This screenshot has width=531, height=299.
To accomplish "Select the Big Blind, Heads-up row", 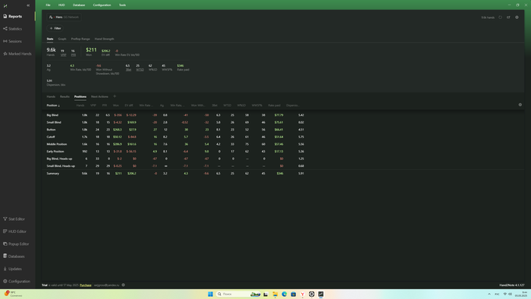I will click(x=283, y=159).
